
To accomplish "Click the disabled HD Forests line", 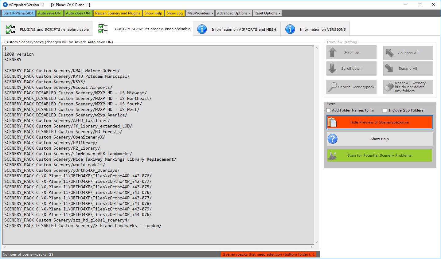I will (63, 131).
